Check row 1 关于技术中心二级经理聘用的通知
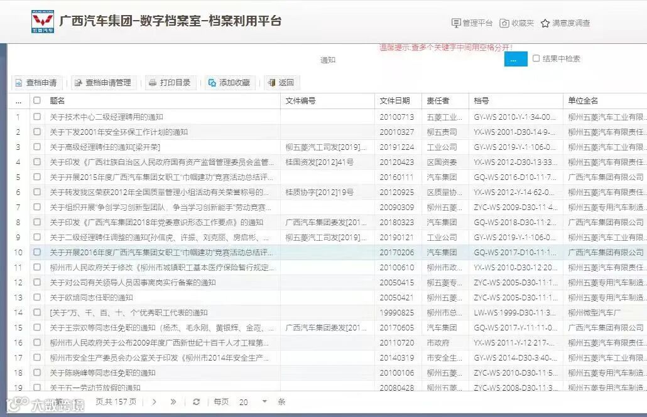Viewport: 647px width, 417px height. click(36, 117)
